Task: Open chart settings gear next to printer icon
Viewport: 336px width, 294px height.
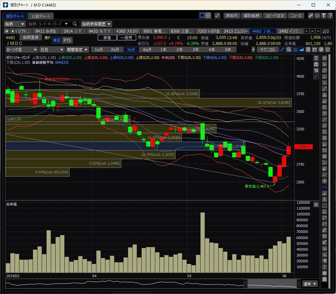Action: pos(327,49)
